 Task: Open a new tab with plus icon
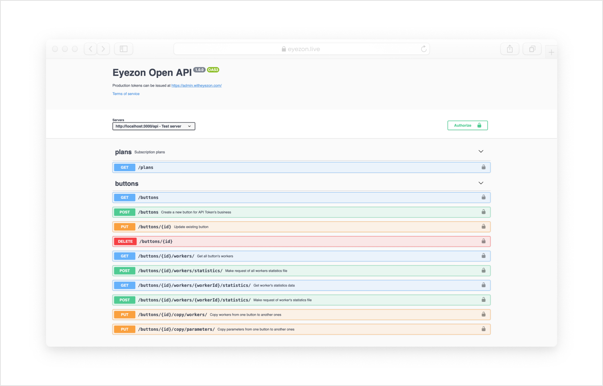point(551,52)
